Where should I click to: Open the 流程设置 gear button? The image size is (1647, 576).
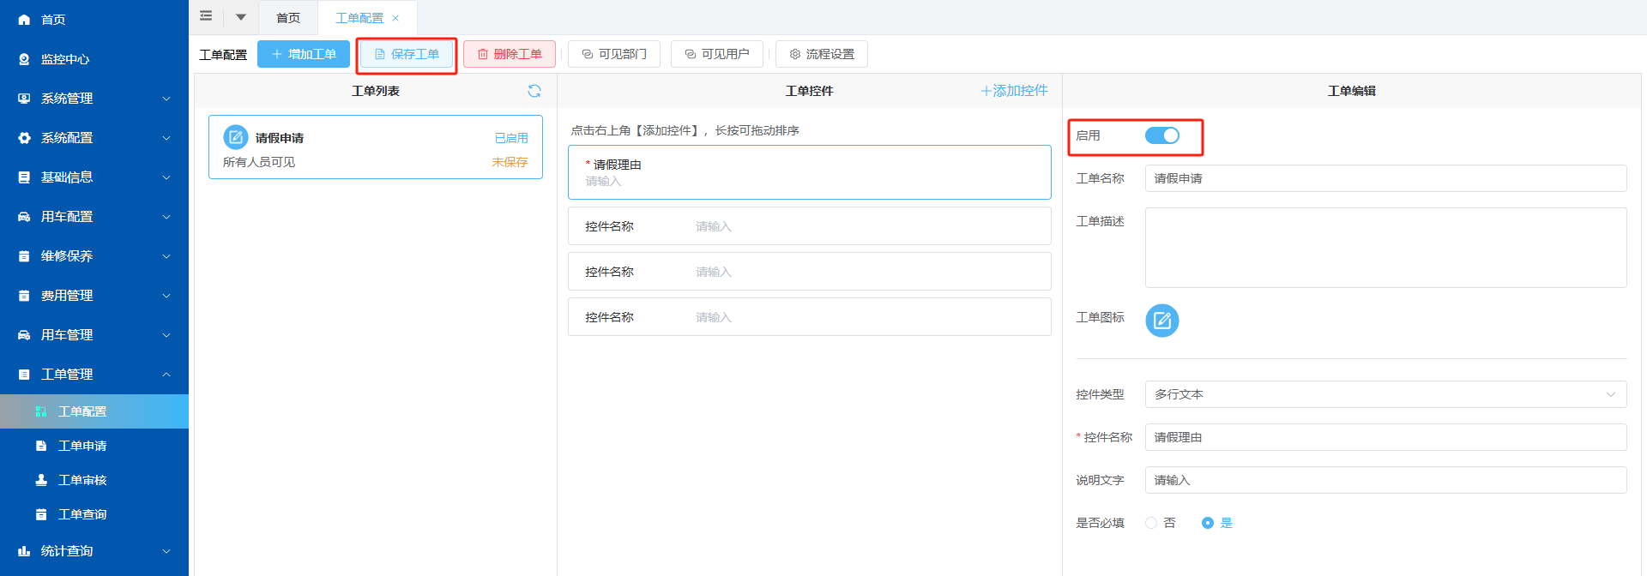[x=821, y=54]
